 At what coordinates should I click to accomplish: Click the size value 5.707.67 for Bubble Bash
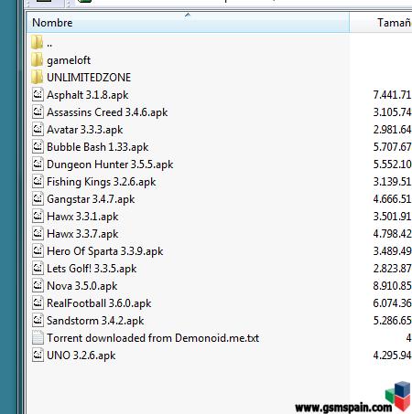(393, 147)
